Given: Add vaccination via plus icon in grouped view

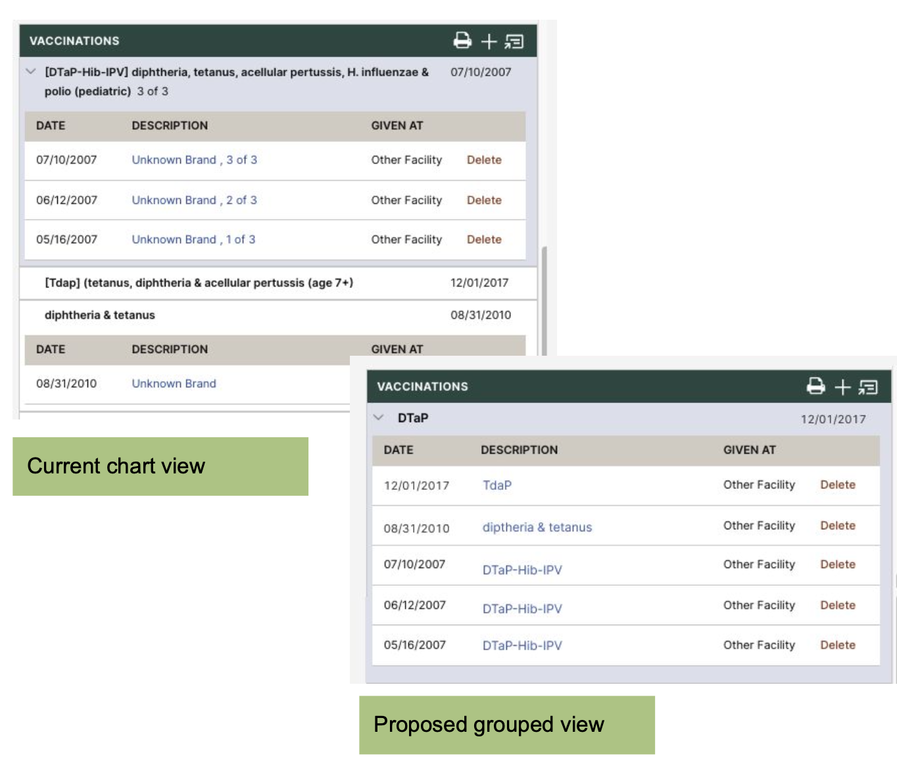Looking at the screenshot, I should point(842,387).
